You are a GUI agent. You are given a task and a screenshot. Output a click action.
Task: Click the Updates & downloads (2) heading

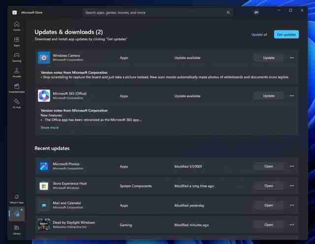68,32
